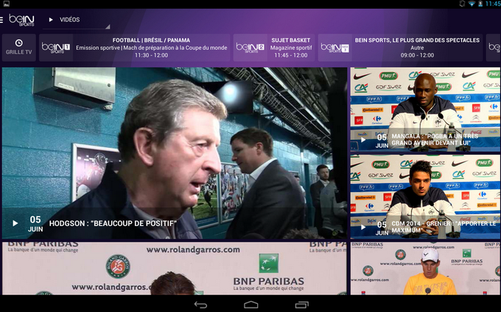Screen dimensions: 501x312
Task: Play the Mangala press conference video
Action: pos(363,140)
